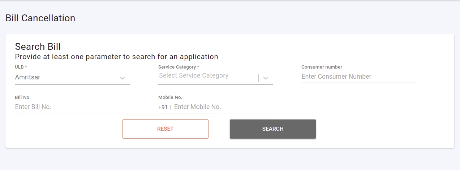
Task: Click the Search Bill card title
Action: pyautogui.click(x=38, y=47)
